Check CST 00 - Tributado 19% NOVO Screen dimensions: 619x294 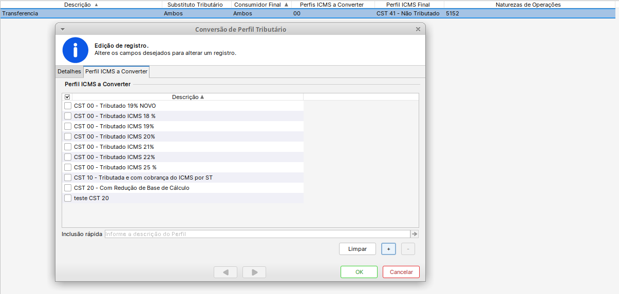68,106
